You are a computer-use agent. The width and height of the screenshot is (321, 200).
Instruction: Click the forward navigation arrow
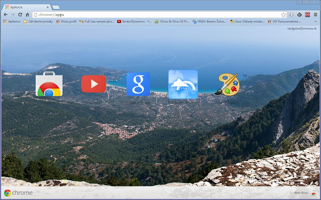pos(13,14)
